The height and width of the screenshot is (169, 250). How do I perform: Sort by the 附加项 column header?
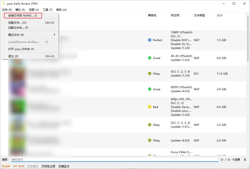point(175,15)
